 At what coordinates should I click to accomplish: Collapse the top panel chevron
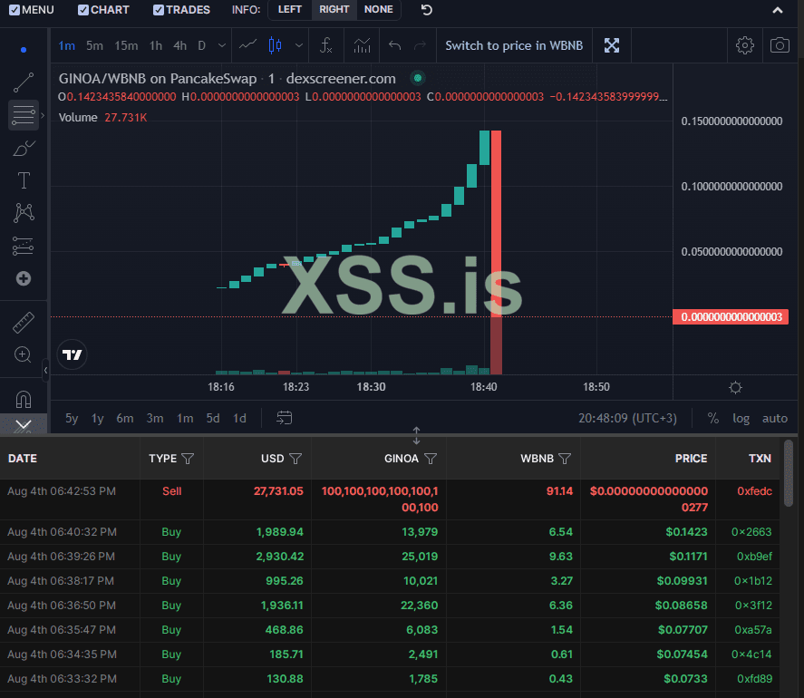pos(778,10)
